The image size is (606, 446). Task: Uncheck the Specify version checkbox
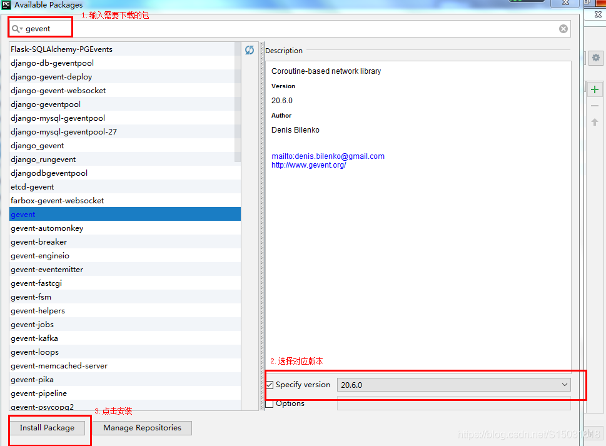(270, 385)
